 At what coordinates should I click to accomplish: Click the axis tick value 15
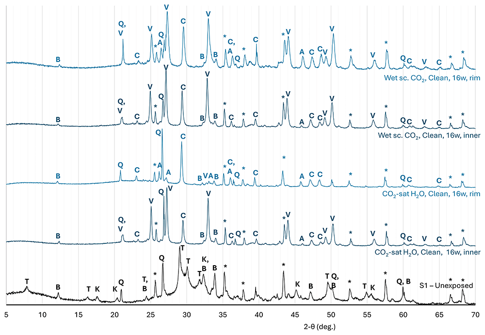click(79, 315)
